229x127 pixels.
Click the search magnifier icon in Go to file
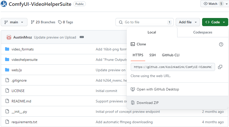[x=121, y=22]
